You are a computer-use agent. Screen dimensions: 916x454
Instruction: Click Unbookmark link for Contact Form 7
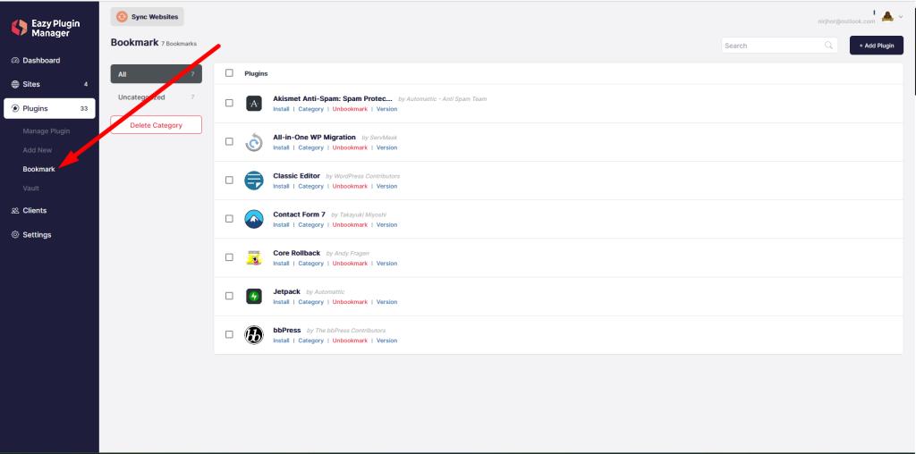tap(350, 224)
